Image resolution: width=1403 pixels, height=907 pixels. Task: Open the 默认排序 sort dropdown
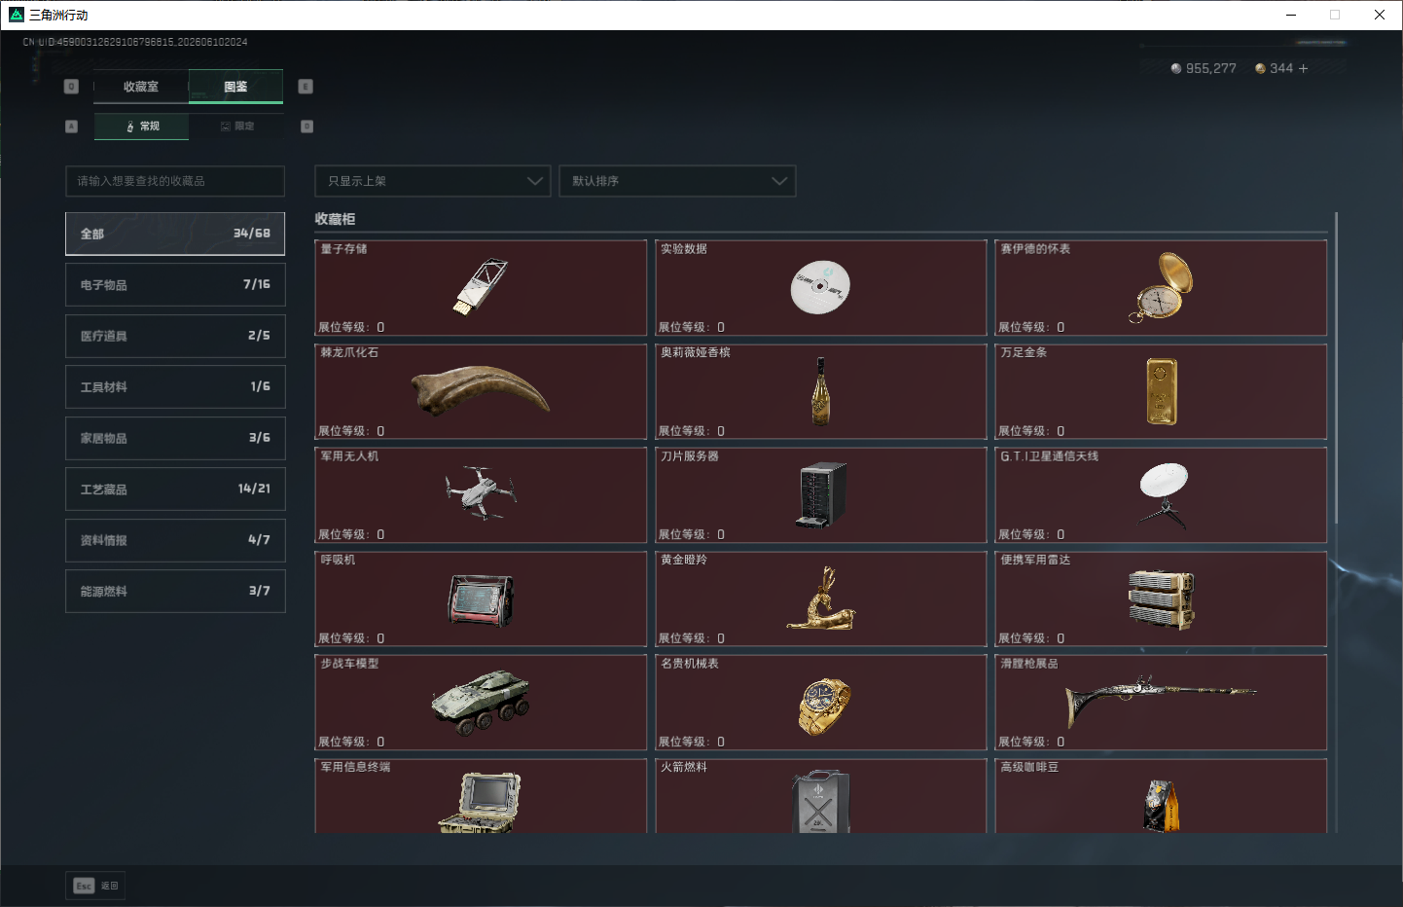pyautogui.click(x=677, y=181)
